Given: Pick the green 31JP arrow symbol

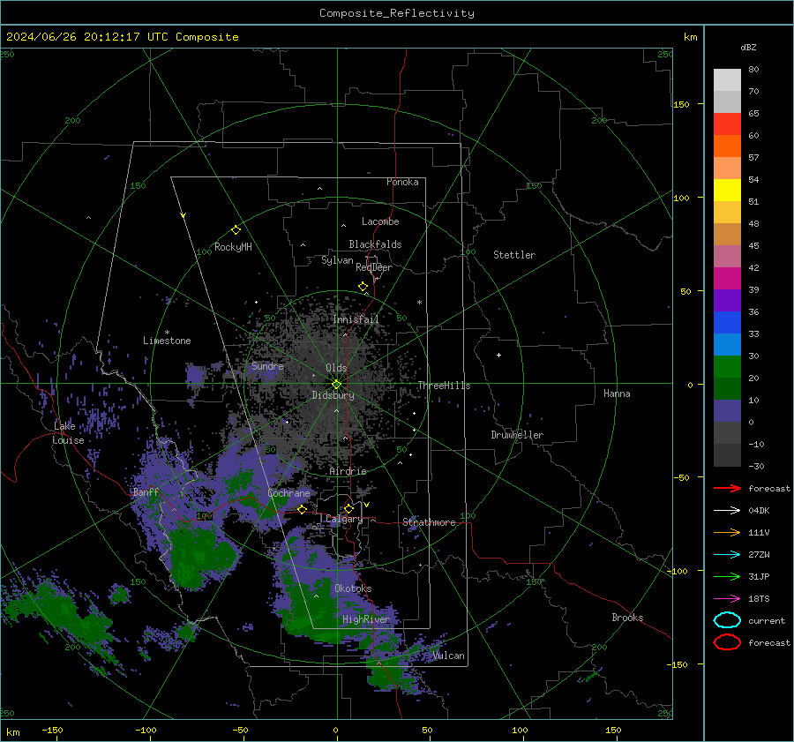Looking at the screenshot, I should (x=727, y=576).
